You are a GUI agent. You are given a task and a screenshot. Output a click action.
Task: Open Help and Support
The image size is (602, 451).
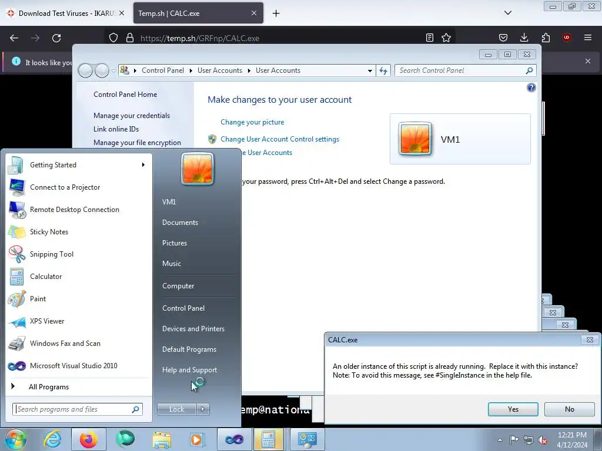(189, 370)
